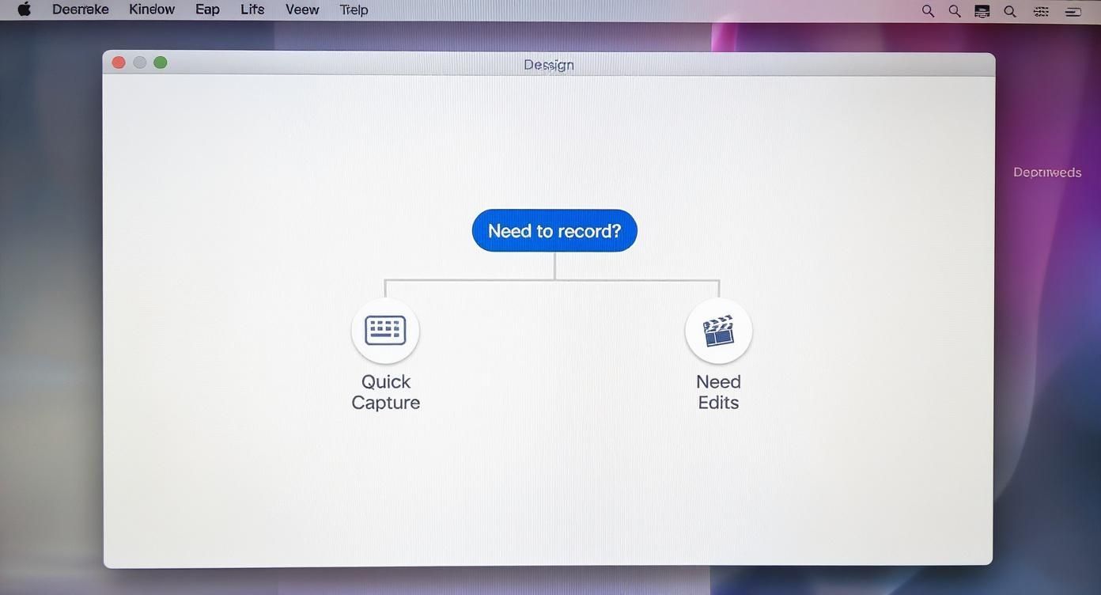Open the "Deerrake" menu
This screenshot has height=595, width=1101.
click(x=81, y=9)
